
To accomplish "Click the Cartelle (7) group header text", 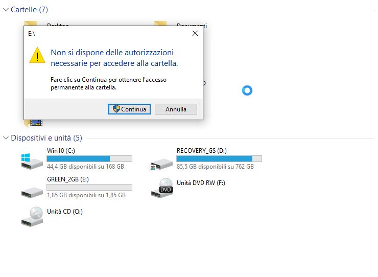I will click(30, 10).
